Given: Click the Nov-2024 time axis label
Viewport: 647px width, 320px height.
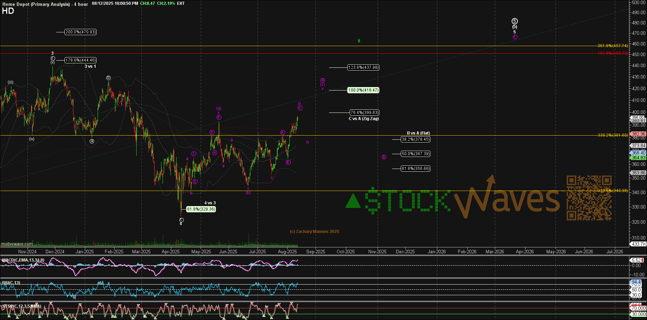Looking at the screenshot, I should (27, 252).
